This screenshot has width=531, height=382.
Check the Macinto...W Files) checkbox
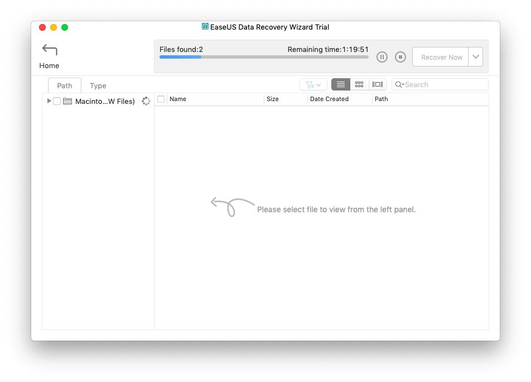(x=57, y=101)
